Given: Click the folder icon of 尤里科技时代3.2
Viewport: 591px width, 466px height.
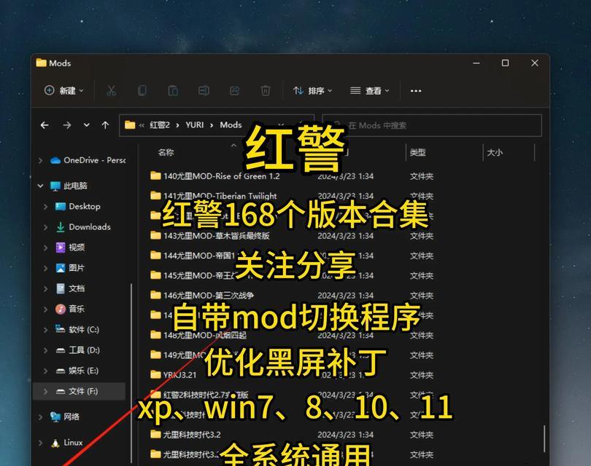Looking at the screenshot, I should [x=155, y=434].
